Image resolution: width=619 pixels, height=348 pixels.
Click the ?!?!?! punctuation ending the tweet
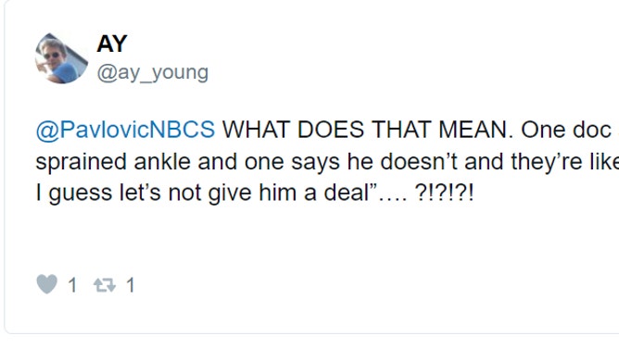click(x=444, y=193)
